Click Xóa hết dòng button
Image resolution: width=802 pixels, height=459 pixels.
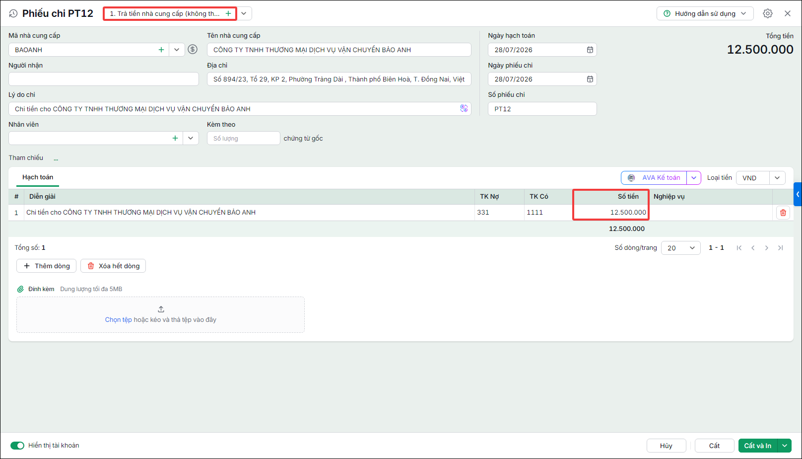pyautogui.click(x=113, y=266)
